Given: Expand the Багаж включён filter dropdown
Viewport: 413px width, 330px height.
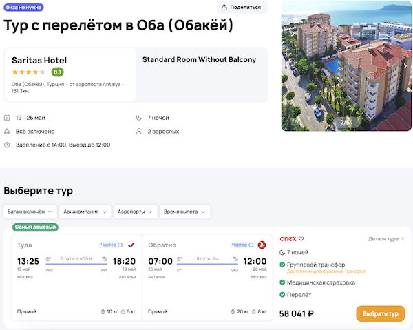Looking at the screenshot, I should tap(30, 212).
